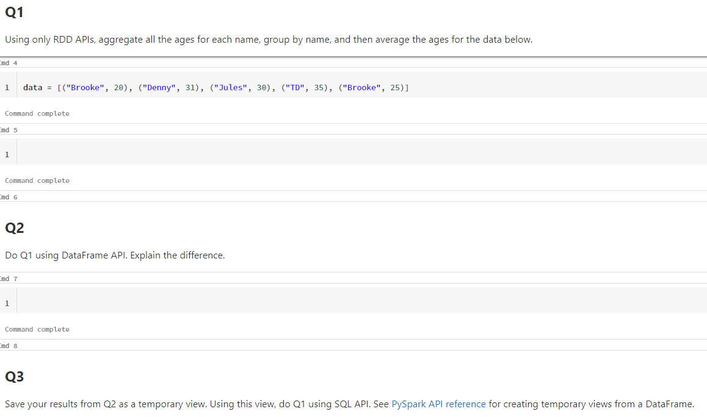707x417 pixels.
Task: Open the PySpark API reference link
Action: click(x=438, y=404)
